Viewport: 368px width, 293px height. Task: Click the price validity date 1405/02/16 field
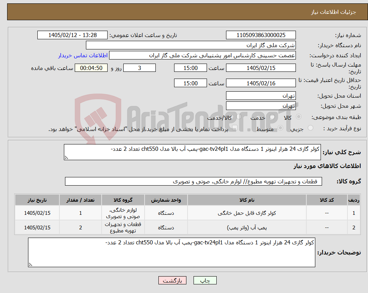[261, 83]
